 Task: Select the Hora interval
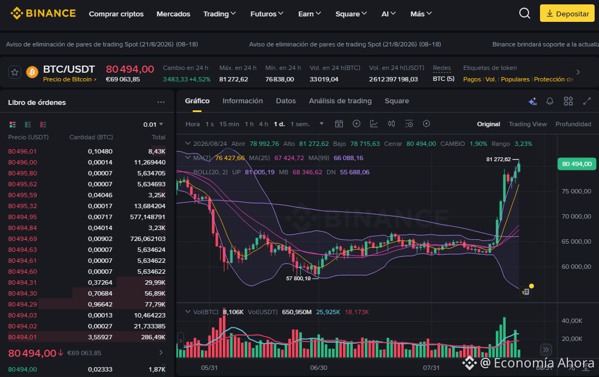[x=193, y=124]
